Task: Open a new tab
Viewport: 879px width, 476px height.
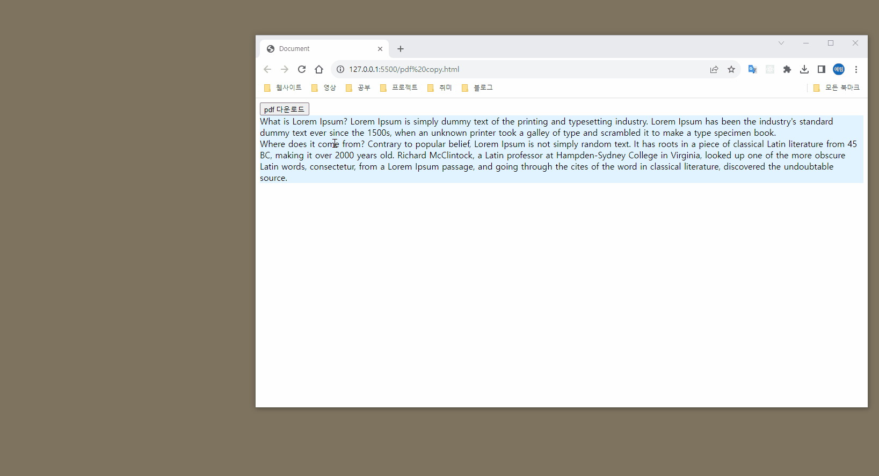Action: [401, 49]
